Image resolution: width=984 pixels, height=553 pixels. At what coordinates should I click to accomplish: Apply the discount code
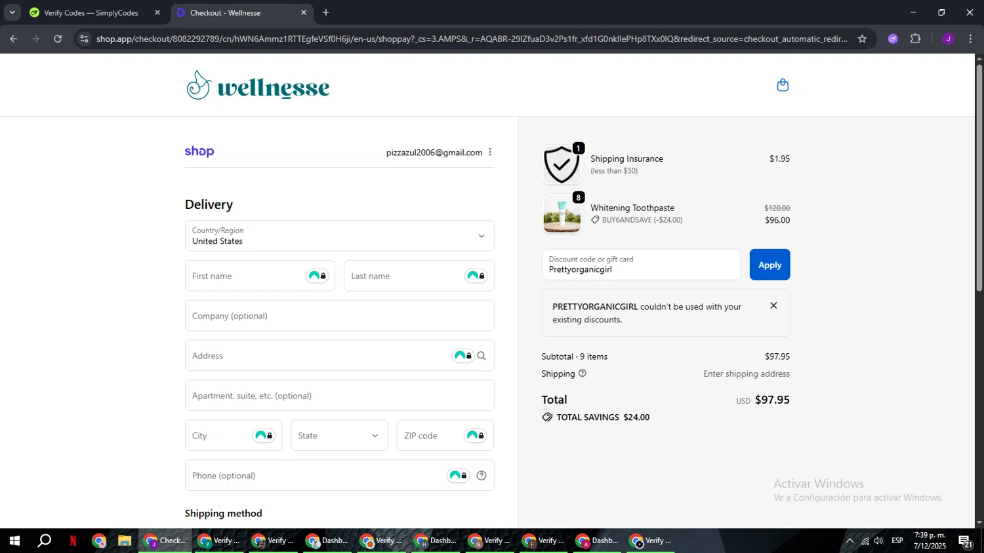tap(769, 265)
